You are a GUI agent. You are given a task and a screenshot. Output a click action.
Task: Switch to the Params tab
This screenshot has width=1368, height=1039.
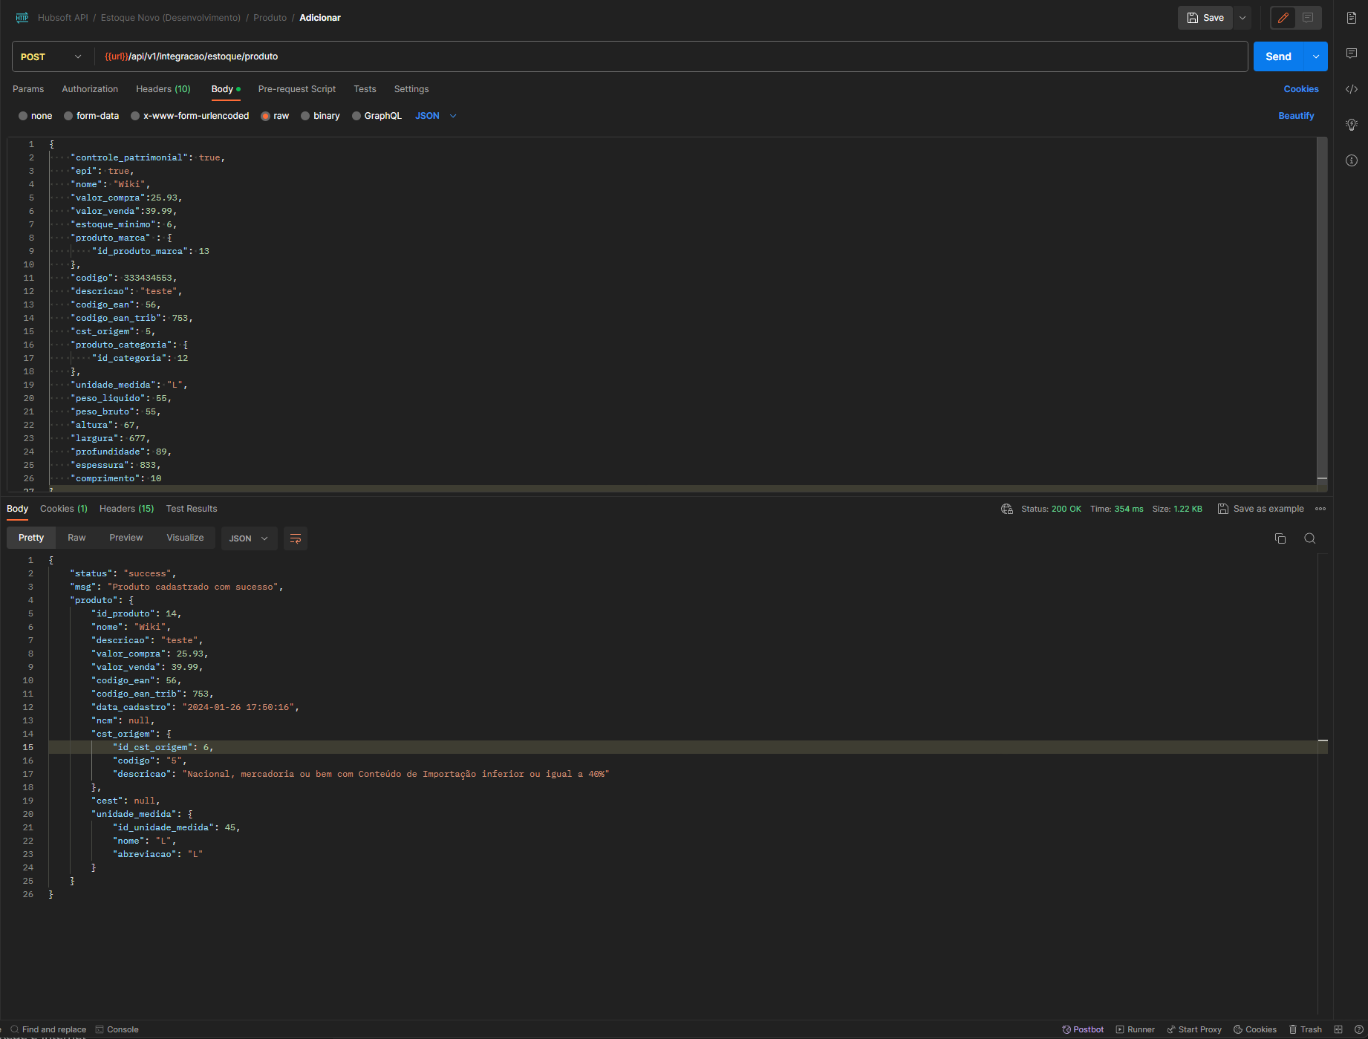click(28, 89)
